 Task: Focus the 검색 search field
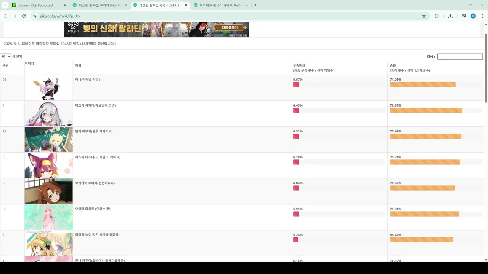tap(460, 56)
